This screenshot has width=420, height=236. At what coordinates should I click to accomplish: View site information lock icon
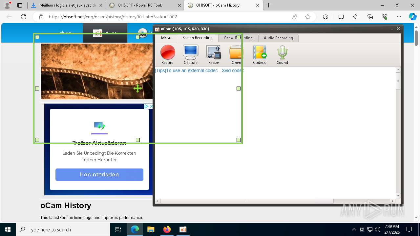pyautogui.click(x=41, y=17)
